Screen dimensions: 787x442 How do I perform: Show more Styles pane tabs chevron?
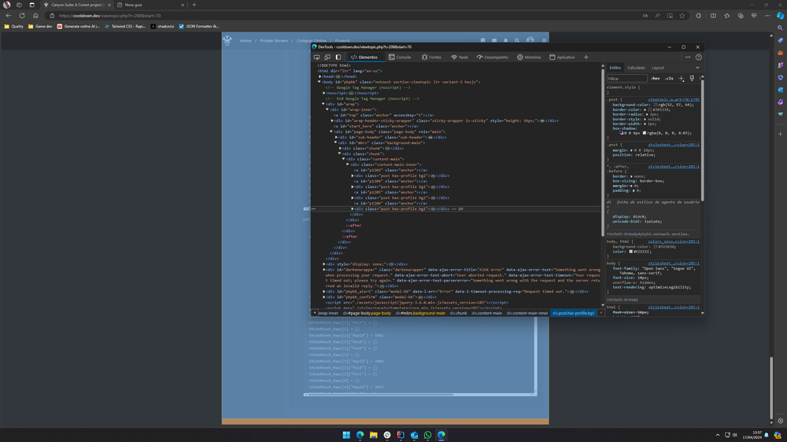697,68
